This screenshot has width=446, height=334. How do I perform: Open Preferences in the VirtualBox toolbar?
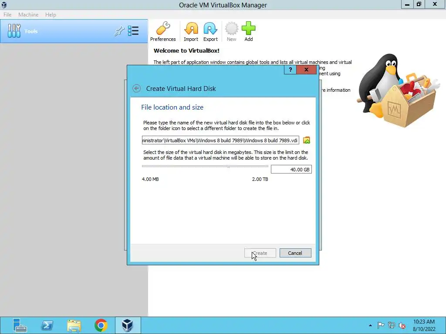pos(163,31)
